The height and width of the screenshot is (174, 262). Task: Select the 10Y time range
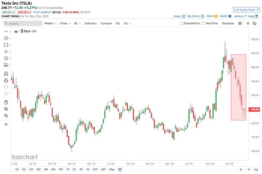[95, 169]
